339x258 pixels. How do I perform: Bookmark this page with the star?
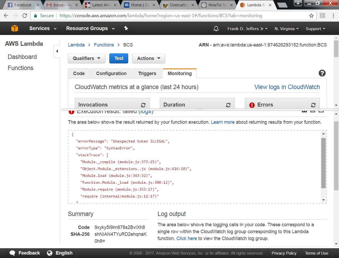(x=311, y=16)
